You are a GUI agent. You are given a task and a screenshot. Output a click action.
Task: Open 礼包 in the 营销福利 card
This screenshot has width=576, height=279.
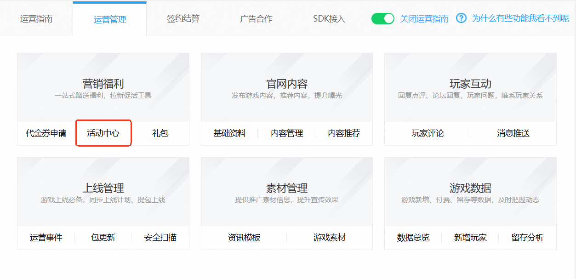(x=160, y=133)
